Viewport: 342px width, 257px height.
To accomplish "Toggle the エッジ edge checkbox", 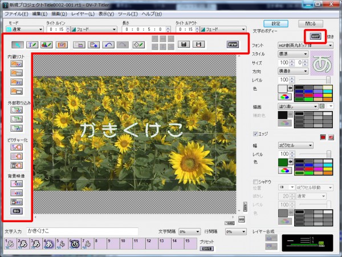I will (255, 133).
